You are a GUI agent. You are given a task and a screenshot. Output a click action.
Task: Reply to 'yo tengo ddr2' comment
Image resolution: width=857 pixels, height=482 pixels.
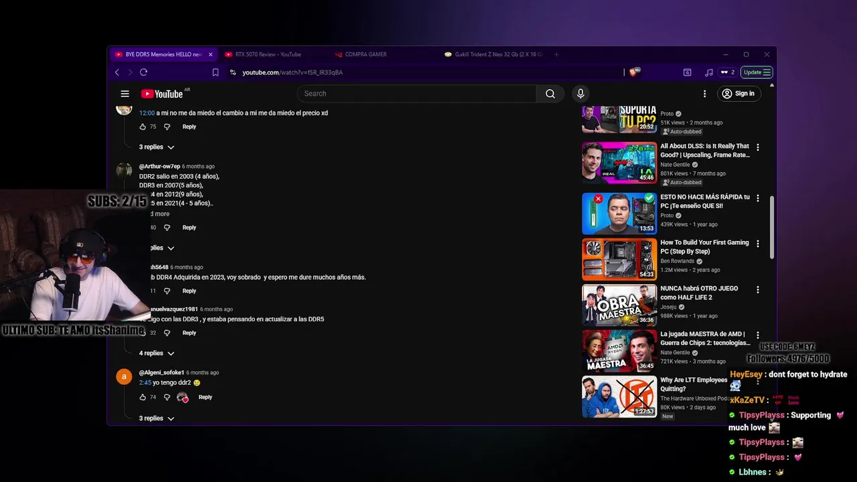pyautogui.click(x=205, y=397)
